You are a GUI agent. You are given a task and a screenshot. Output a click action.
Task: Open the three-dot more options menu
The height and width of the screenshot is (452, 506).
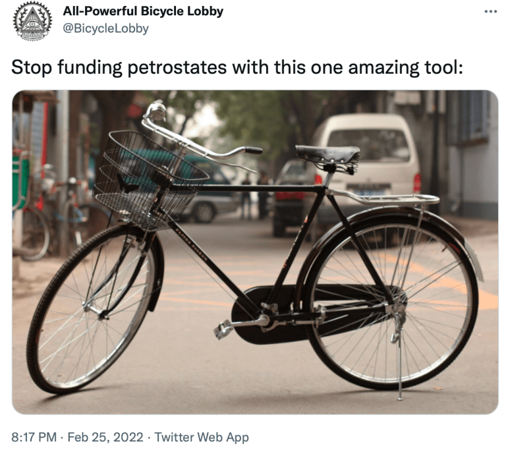491,12
